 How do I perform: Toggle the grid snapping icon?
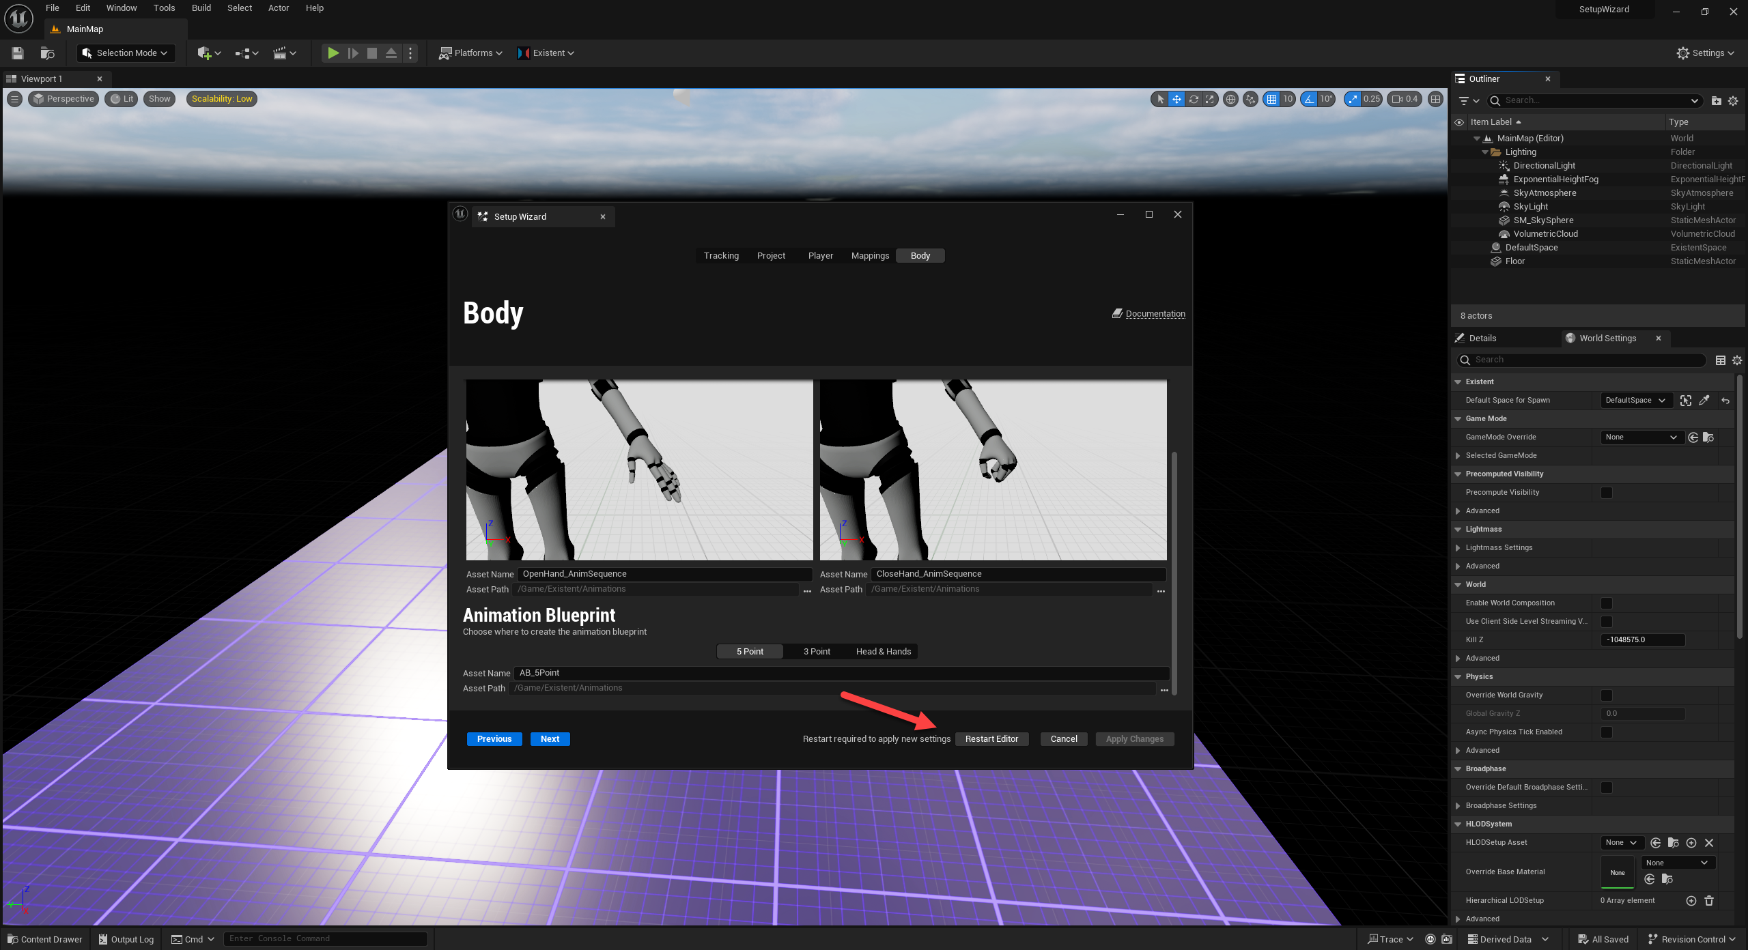point(1271,99)
